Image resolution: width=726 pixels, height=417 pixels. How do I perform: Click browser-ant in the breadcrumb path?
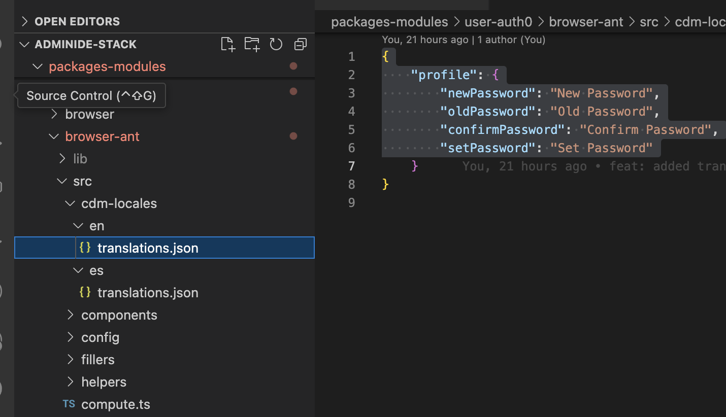coord(586,22)
